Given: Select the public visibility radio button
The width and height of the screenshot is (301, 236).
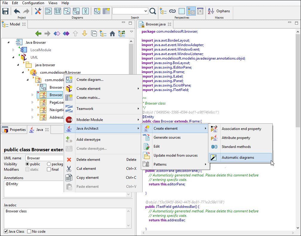Looking at the screenshot, I should pos(27,164).
